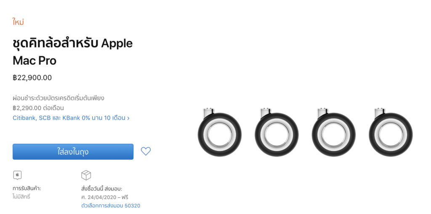Save the wheel kit with the heart icon
Screen dimensions: 431x214
(x=146, y=151)
